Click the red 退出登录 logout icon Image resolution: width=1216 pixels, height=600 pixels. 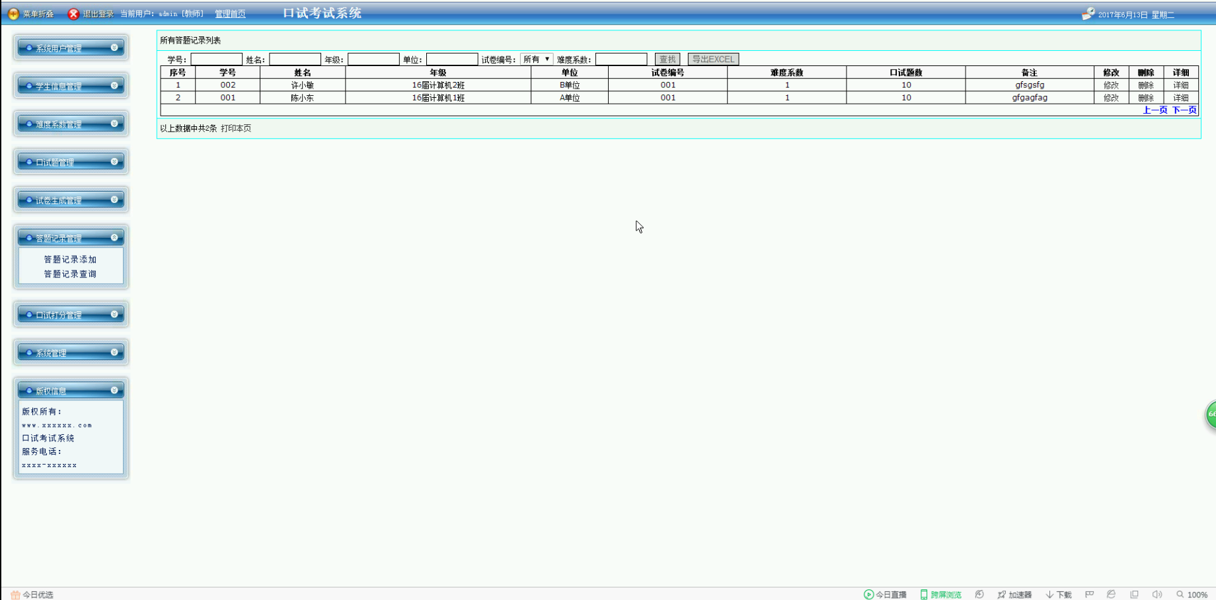coord(73,14)
